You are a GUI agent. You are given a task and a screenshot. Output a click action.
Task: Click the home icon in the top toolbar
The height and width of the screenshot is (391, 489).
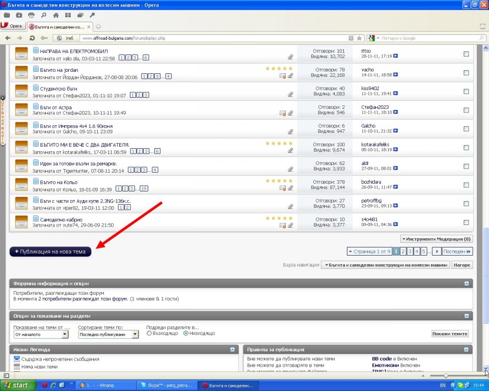[56, 15]
